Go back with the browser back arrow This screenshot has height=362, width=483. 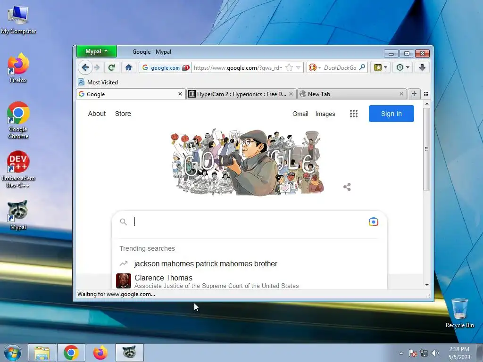[85, 67]
